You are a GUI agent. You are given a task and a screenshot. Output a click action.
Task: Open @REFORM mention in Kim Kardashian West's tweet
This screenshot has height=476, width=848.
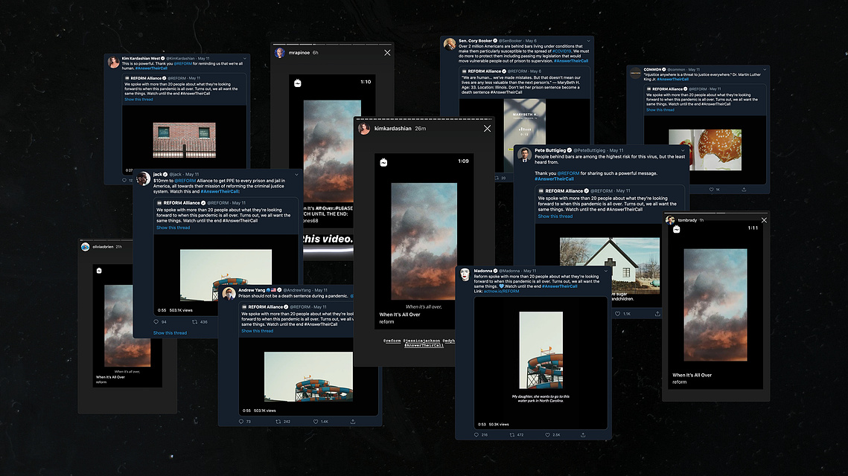tap(183, 63)
